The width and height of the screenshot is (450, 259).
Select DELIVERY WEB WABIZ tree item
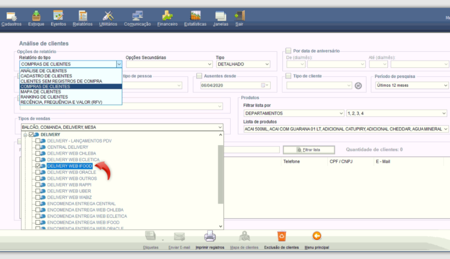tap(70, 197)
